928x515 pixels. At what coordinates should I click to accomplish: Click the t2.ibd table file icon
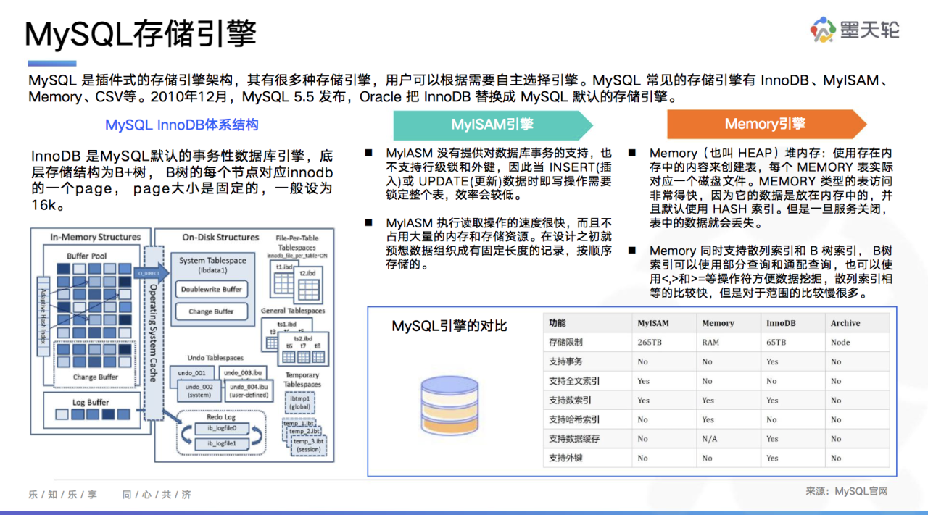pyautogui.click(x=309, y=286)
